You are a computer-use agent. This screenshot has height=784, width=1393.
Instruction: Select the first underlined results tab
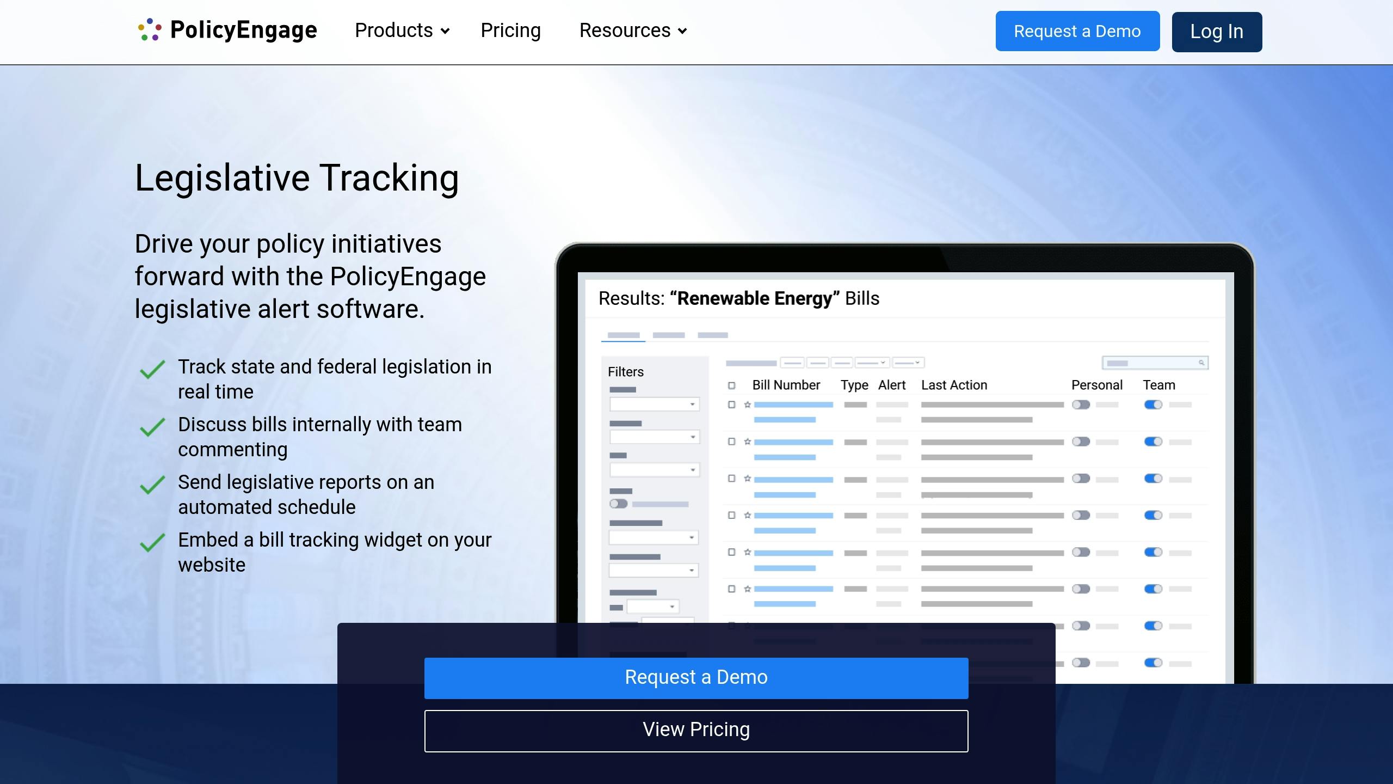click(x=623, y=335)
